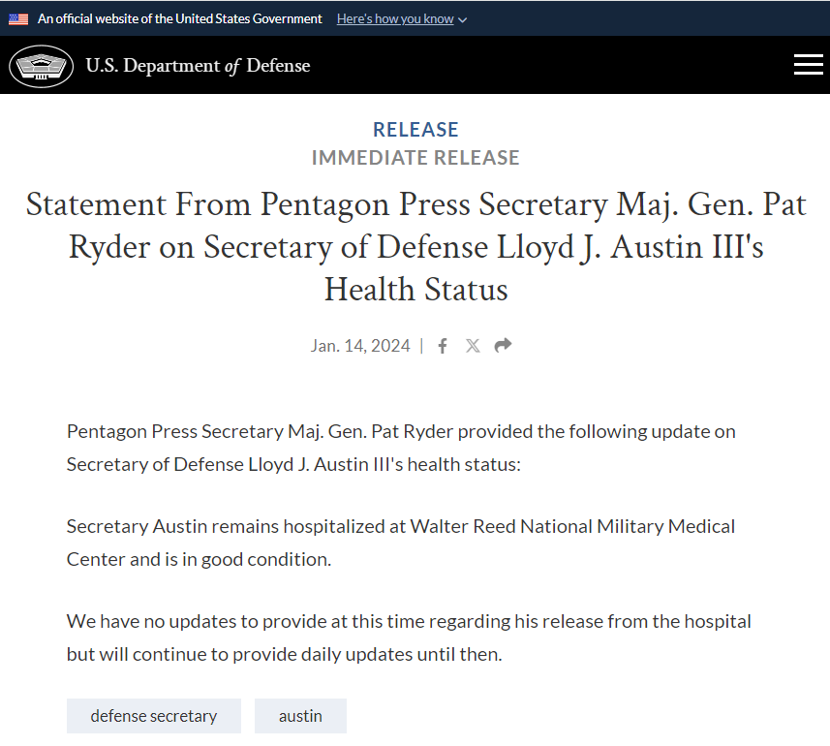The image size is (830, 746).
Task: Click paragraph starting 'We have no updates'
Action: [409, 637]
